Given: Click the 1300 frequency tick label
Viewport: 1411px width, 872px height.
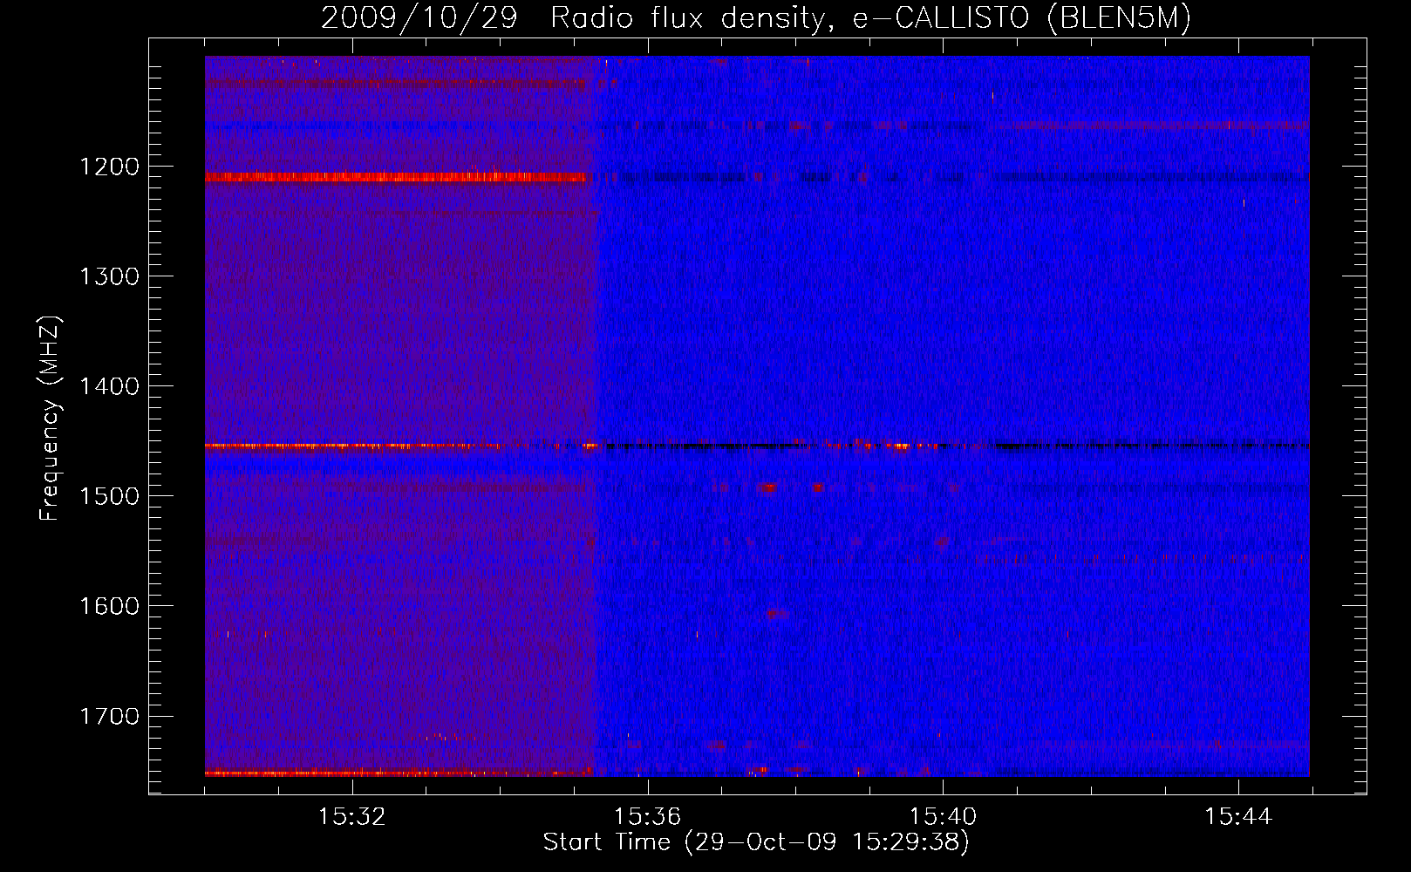Looking at the screenshot, I should (109, 276).
